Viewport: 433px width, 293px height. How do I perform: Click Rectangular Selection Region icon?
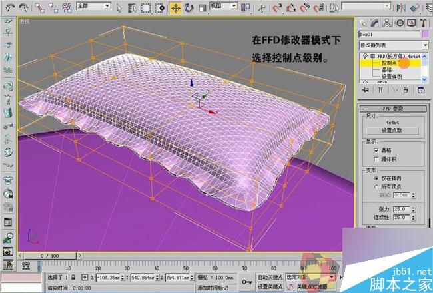pyautogui.click(x=146, y=8)
